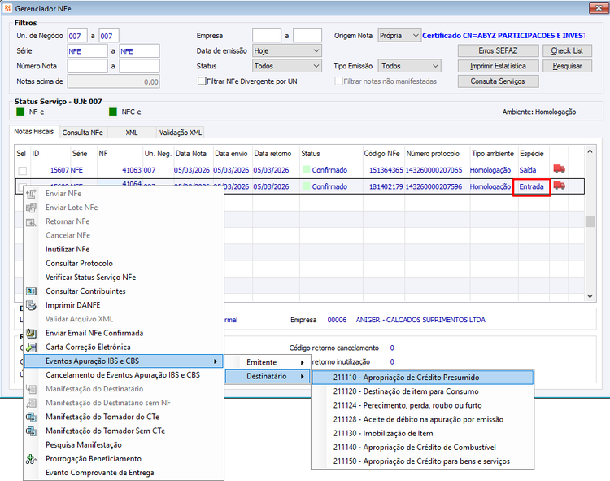
Task: Click the Enviar Email NFe Confirmada icon
Action: click(x=31, y=333)
